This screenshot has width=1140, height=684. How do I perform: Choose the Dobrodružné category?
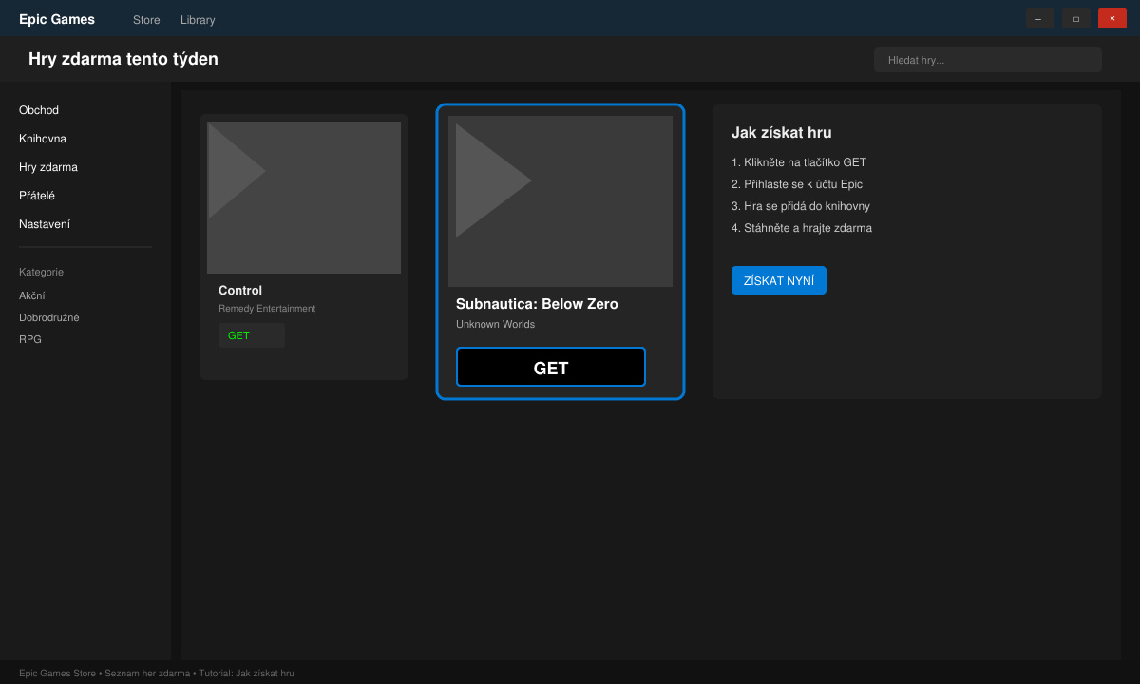49,317
